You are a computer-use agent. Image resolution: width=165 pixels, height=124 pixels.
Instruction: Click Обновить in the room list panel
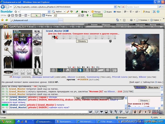click(x=144, y=101)
